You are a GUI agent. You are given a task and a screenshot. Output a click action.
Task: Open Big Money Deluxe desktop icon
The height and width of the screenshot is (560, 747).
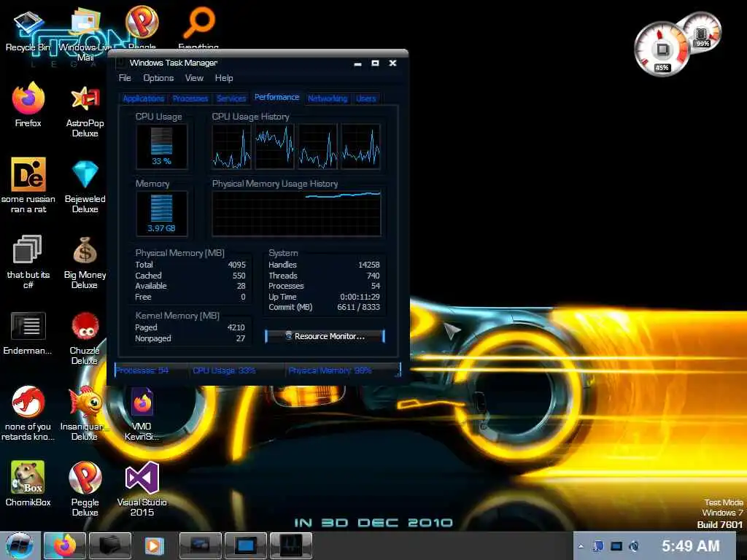pyautogui.click(x=85, y=262)
